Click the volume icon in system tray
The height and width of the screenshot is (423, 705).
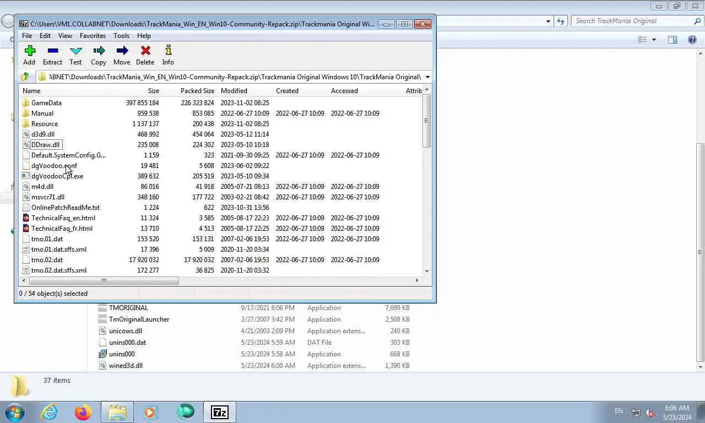click(649, 412)
